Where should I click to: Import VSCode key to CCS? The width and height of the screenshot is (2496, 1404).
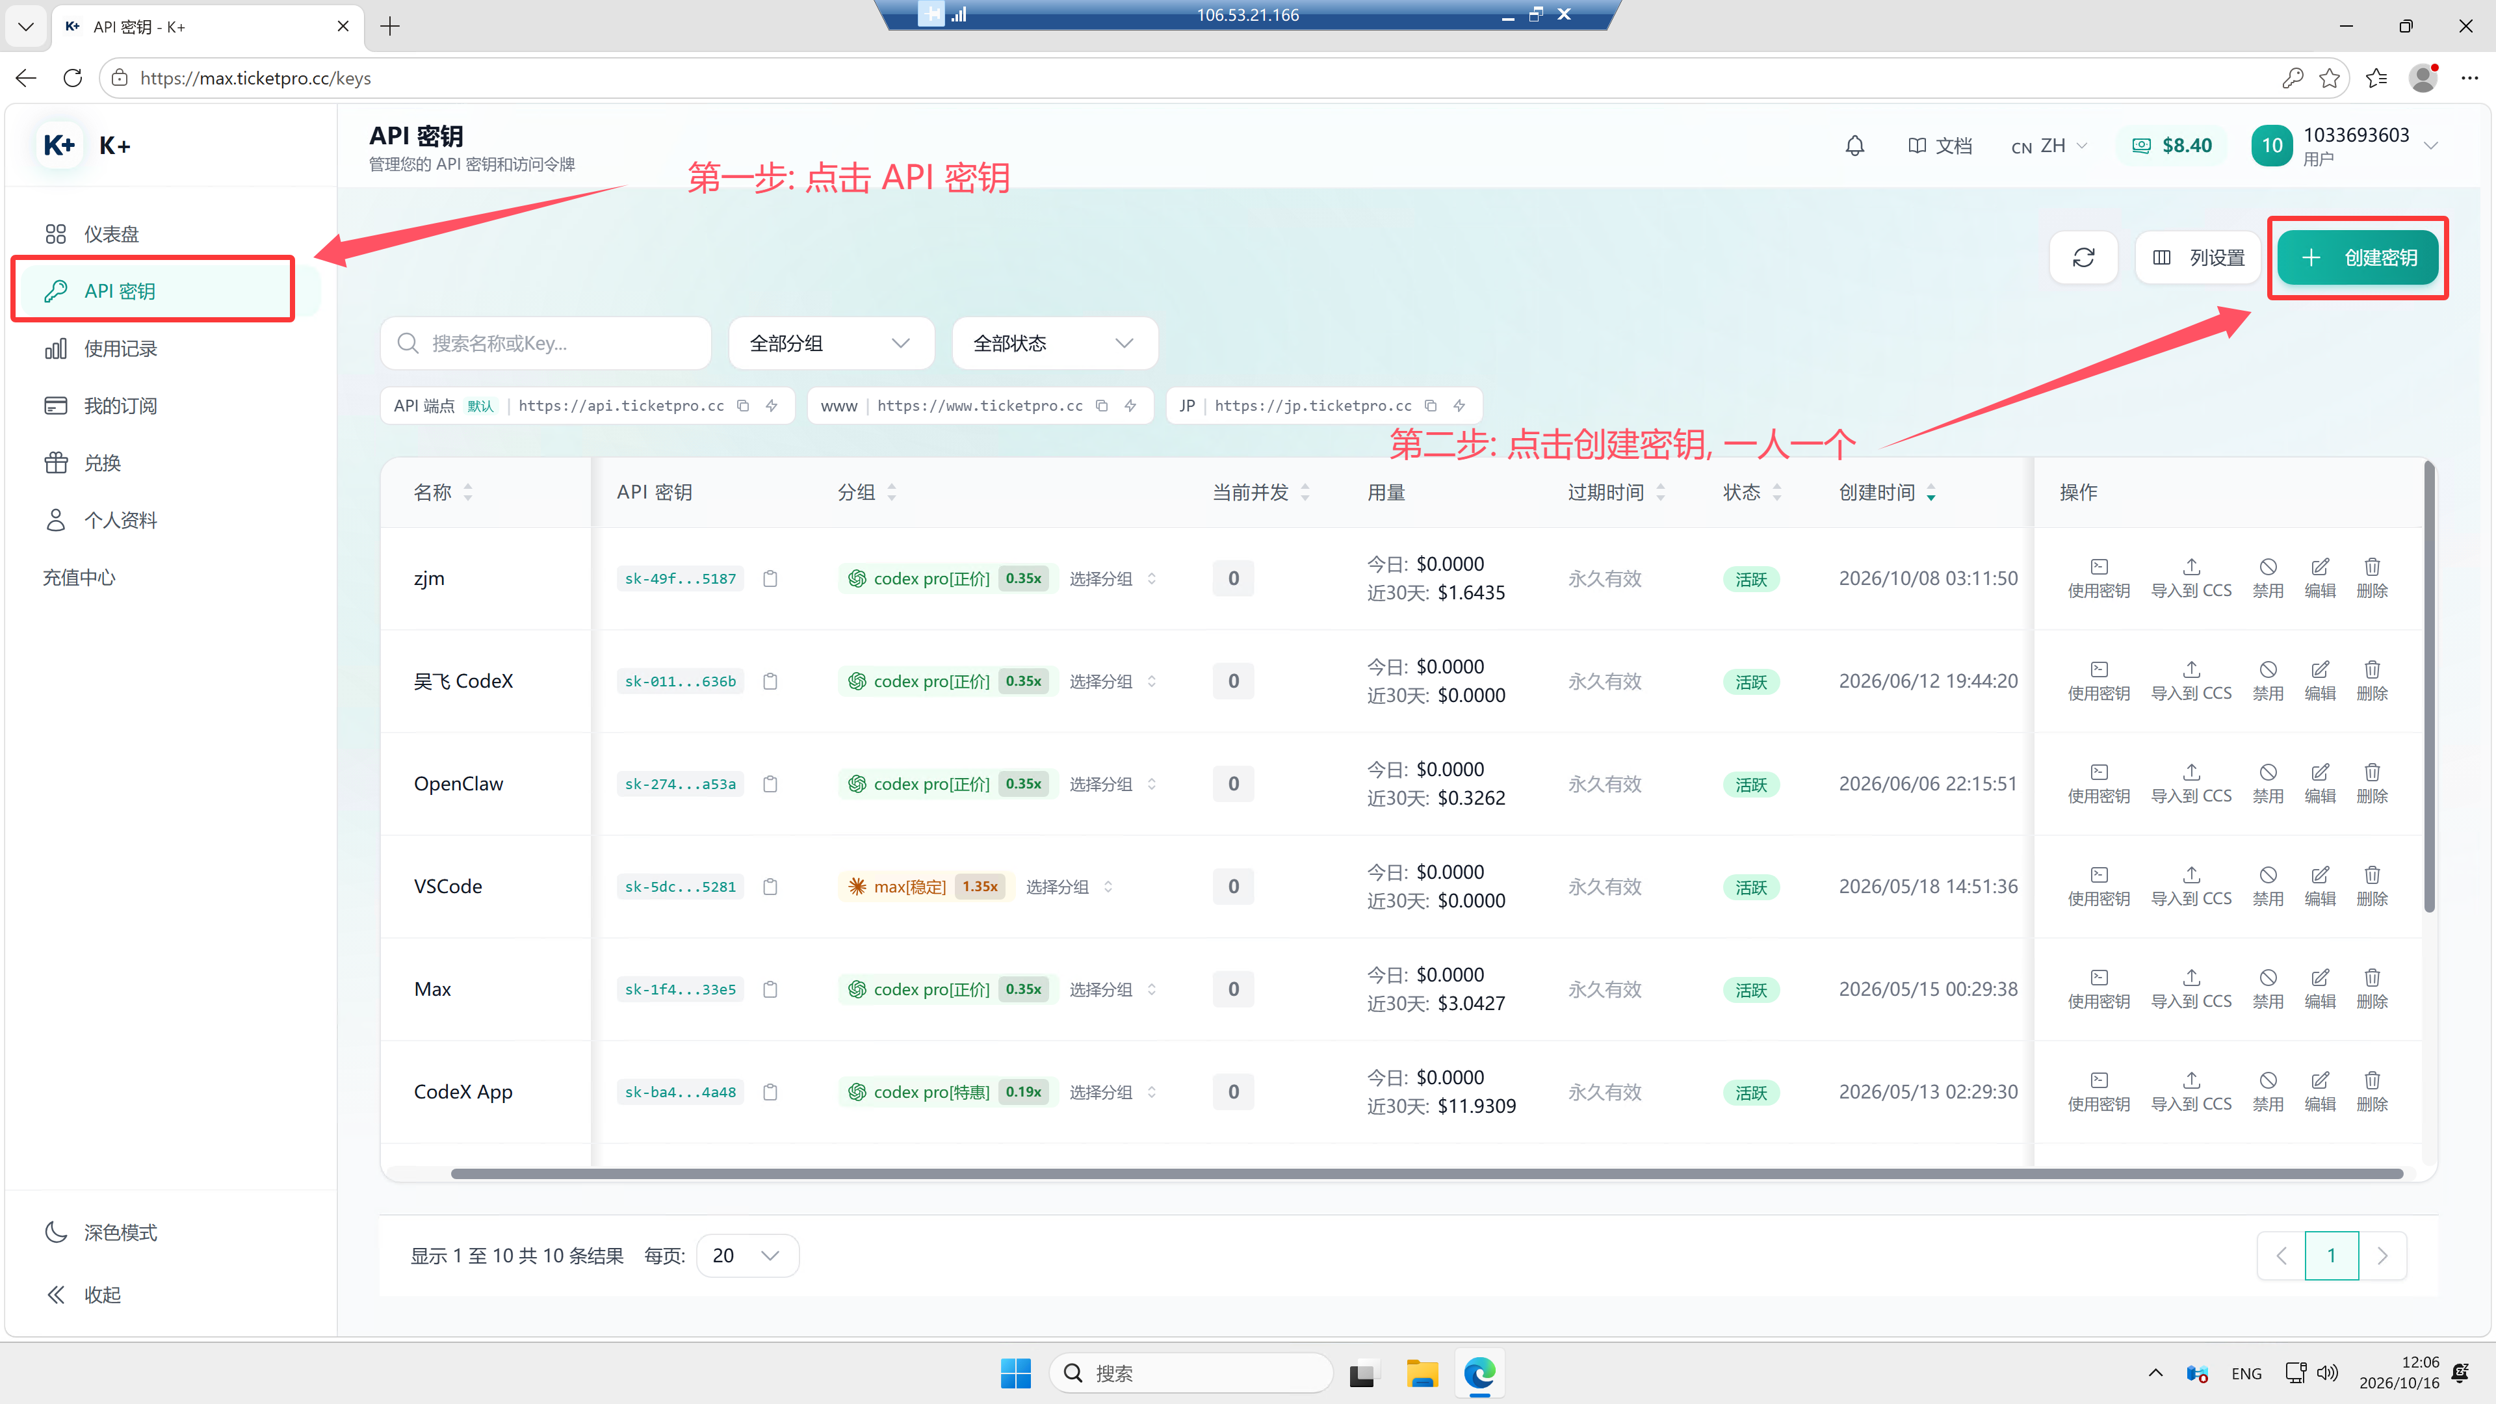coord(2190,887)
